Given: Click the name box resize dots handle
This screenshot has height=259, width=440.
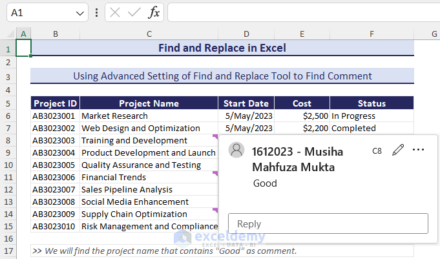Looking at the screenshot, I should tap(96, 12).
